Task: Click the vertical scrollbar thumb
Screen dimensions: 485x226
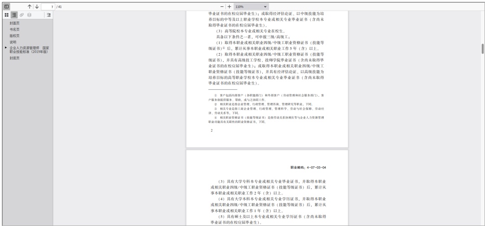Action: click(482, 49)
